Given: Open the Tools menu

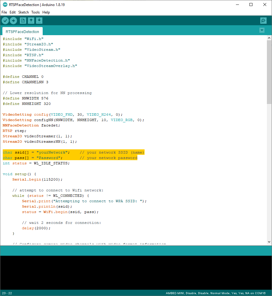Looking at the screenshot, I should click(35, 12).
